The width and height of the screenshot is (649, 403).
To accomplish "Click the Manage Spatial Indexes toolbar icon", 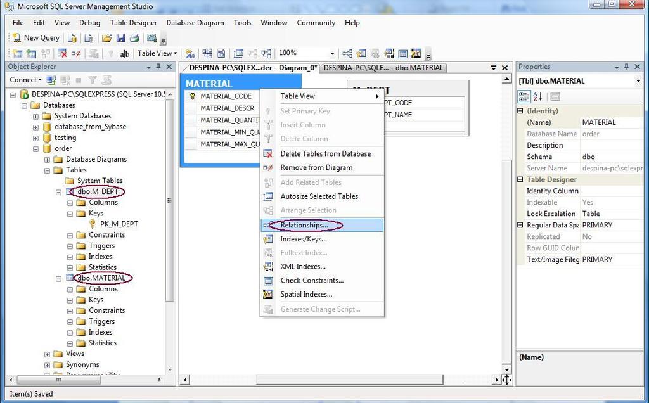I will click(416, 53).
